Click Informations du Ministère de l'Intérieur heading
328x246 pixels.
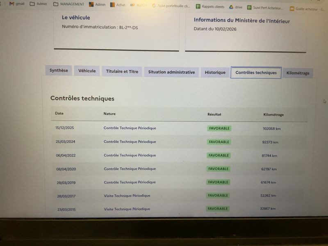(242, 20)
